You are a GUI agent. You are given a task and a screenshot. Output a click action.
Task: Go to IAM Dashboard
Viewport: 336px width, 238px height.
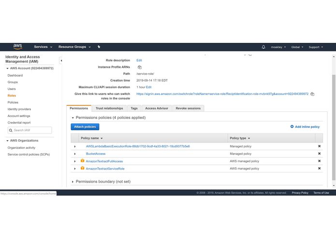point(15,75)
